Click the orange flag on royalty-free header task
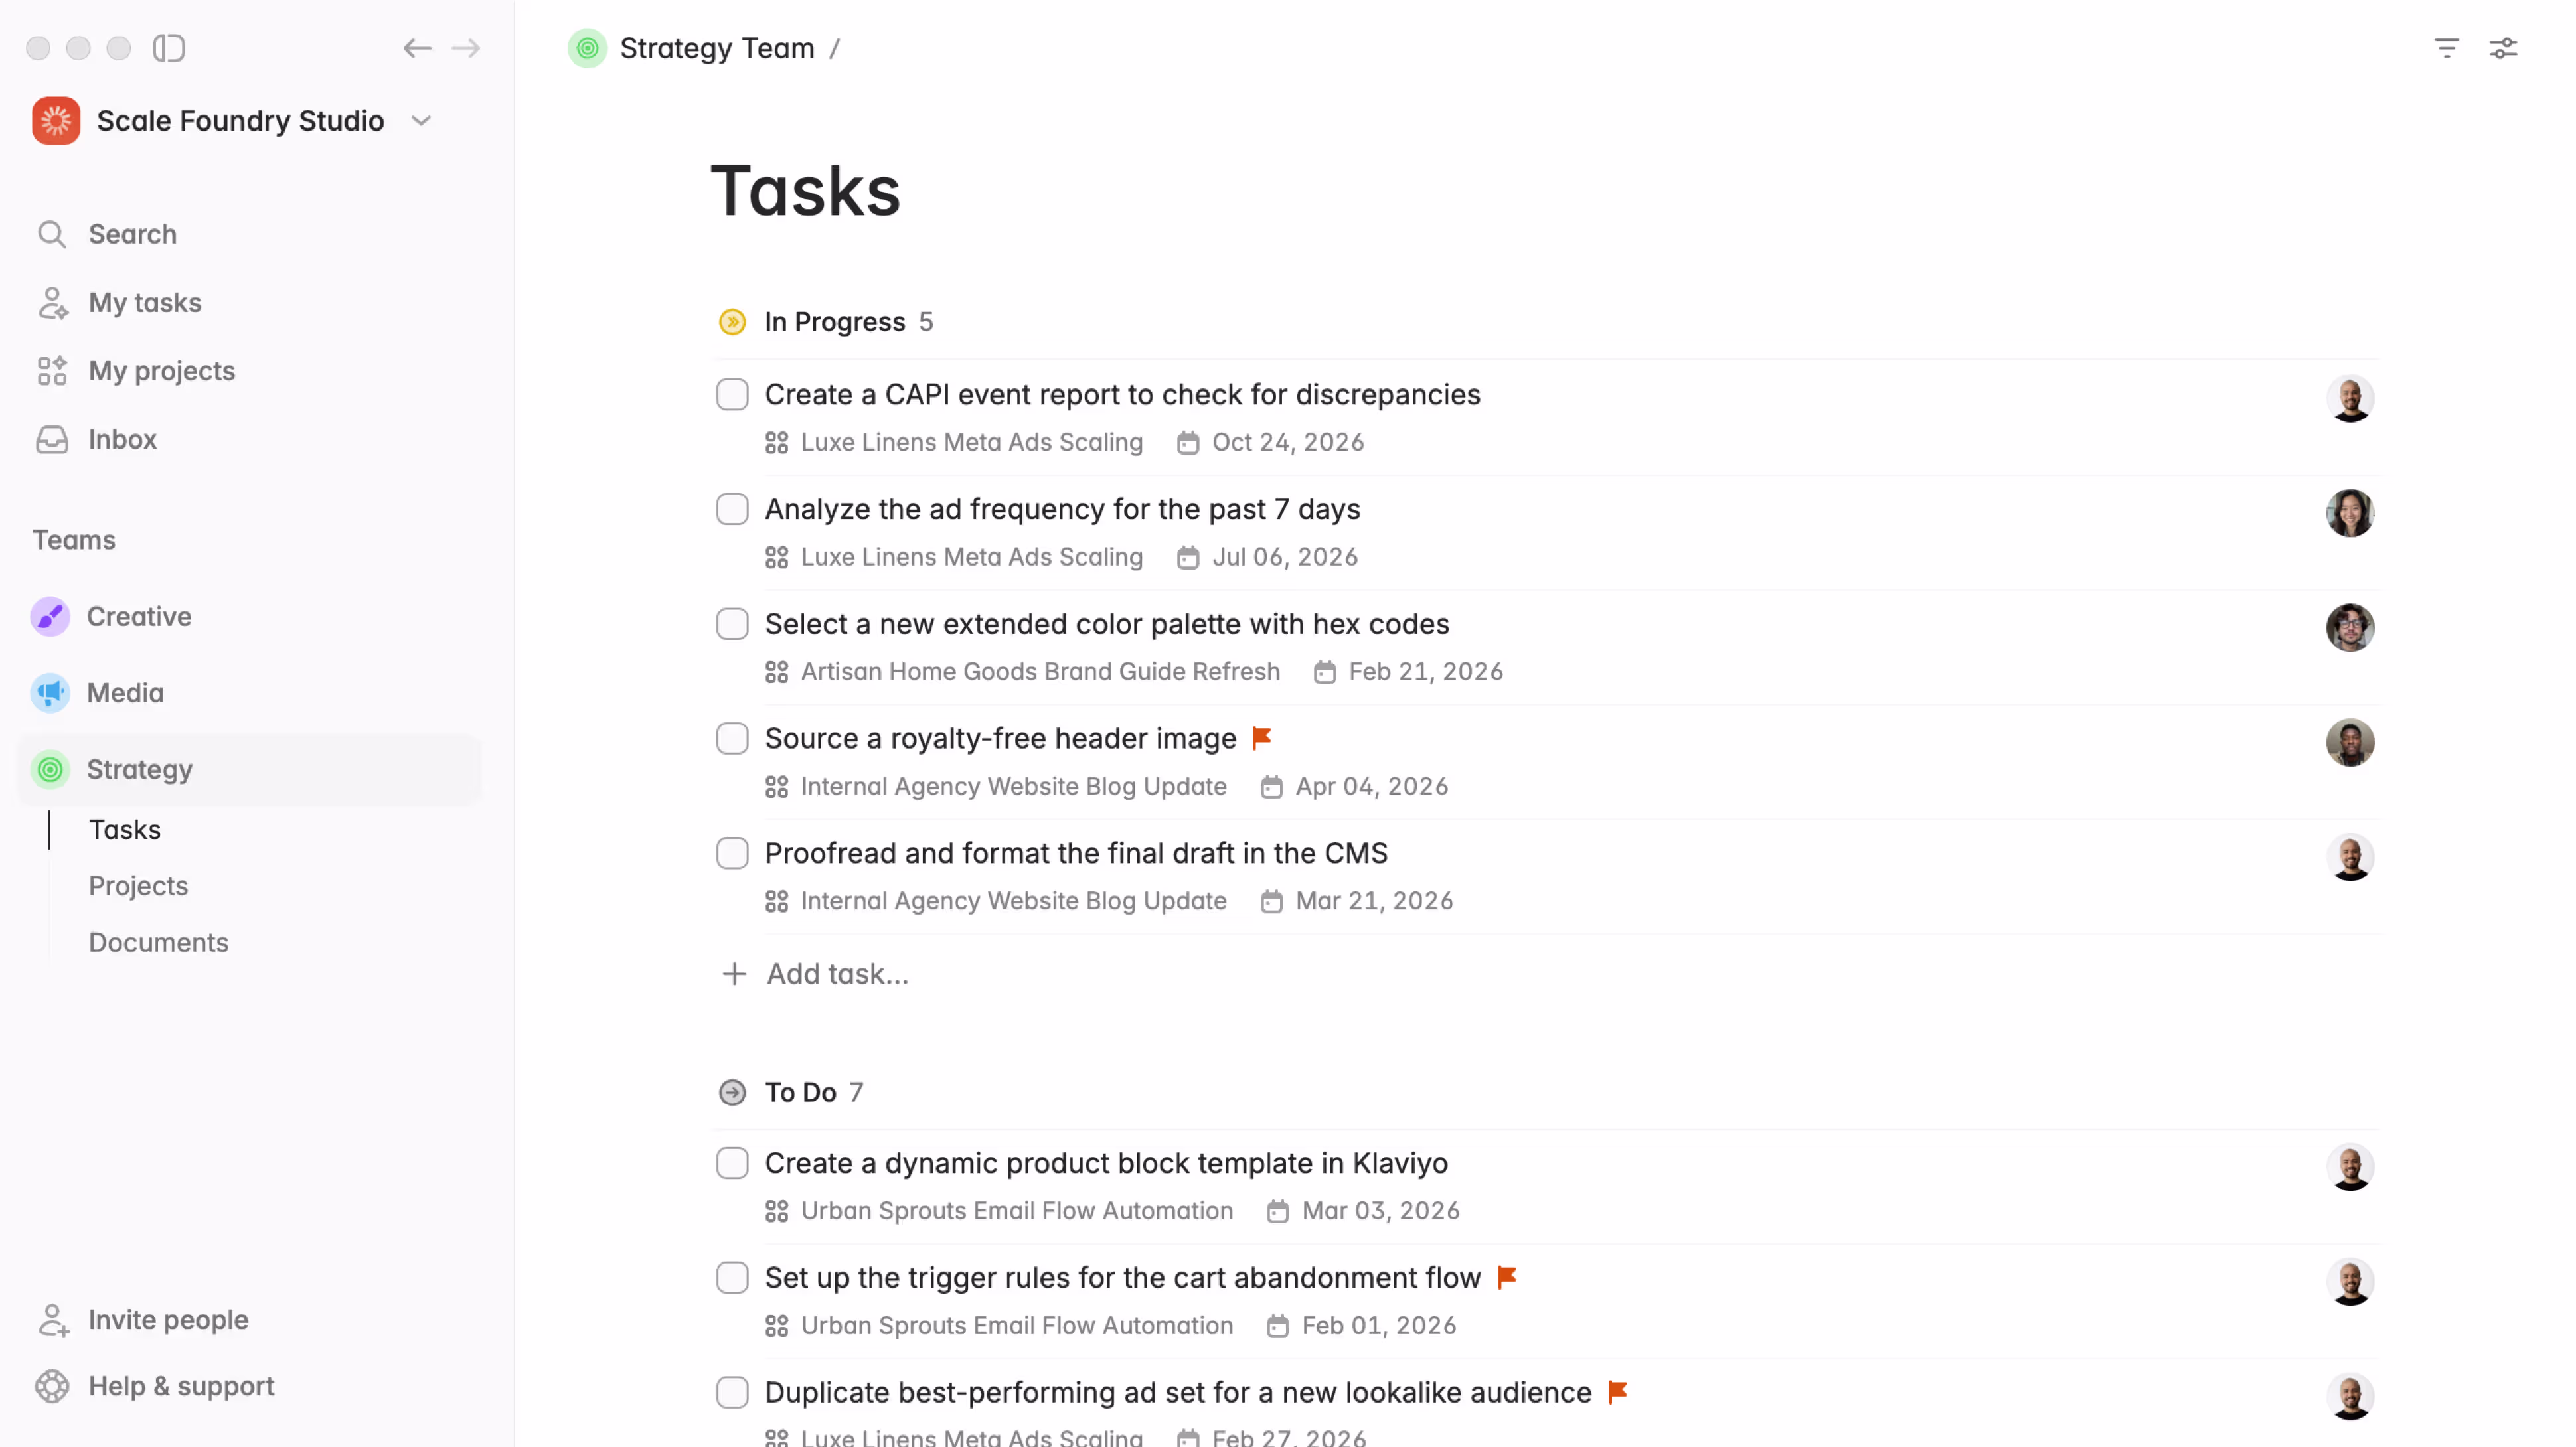 [x=1261, y=738]
